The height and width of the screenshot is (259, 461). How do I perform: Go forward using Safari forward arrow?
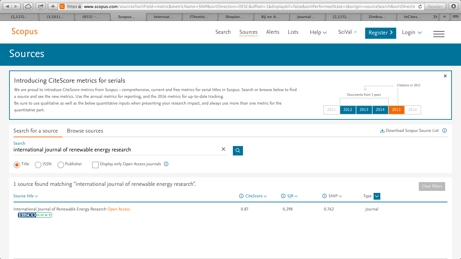[x=16, y=6]
